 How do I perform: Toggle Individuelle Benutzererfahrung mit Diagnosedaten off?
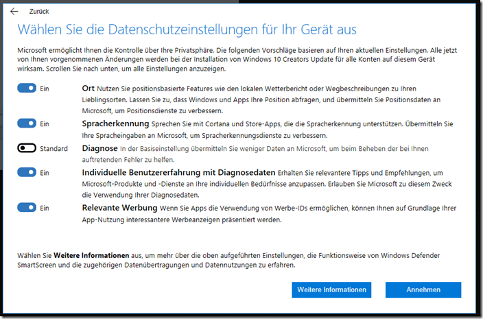pos(27,172)
